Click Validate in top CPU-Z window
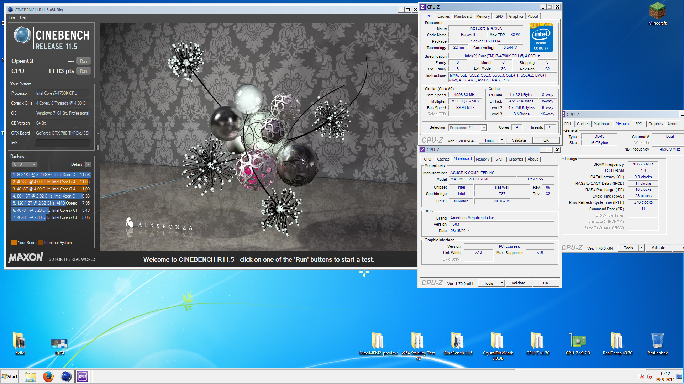The width and height of the screenshot is (684, 384). point(519,140)
